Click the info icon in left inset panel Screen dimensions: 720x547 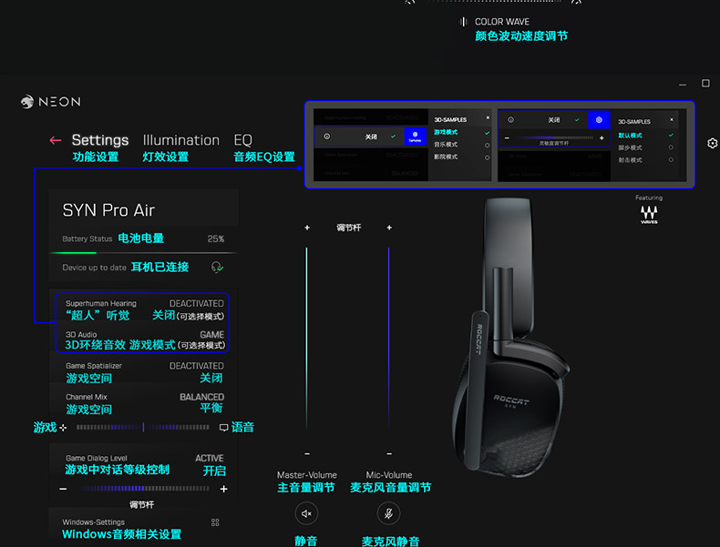[327, 137]
